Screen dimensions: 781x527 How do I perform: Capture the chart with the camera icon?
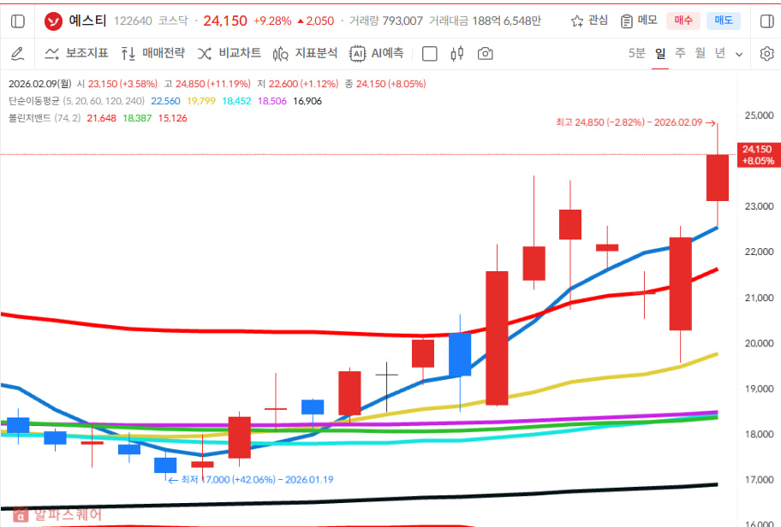tap(485, 53)
